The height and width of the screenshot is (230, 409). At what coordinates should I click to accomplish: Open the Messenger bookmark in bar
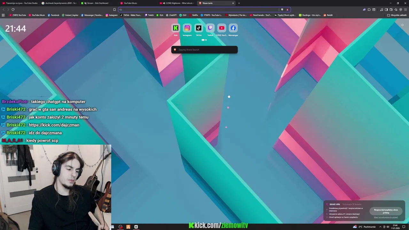[92, 15]
